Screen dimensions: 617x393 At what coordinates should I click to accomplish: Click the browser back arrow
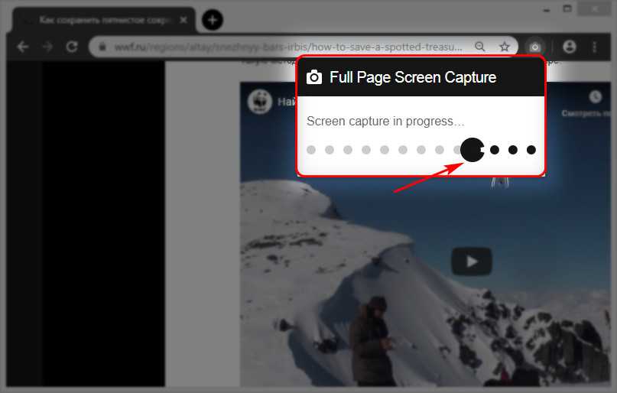tap(23, 47)
